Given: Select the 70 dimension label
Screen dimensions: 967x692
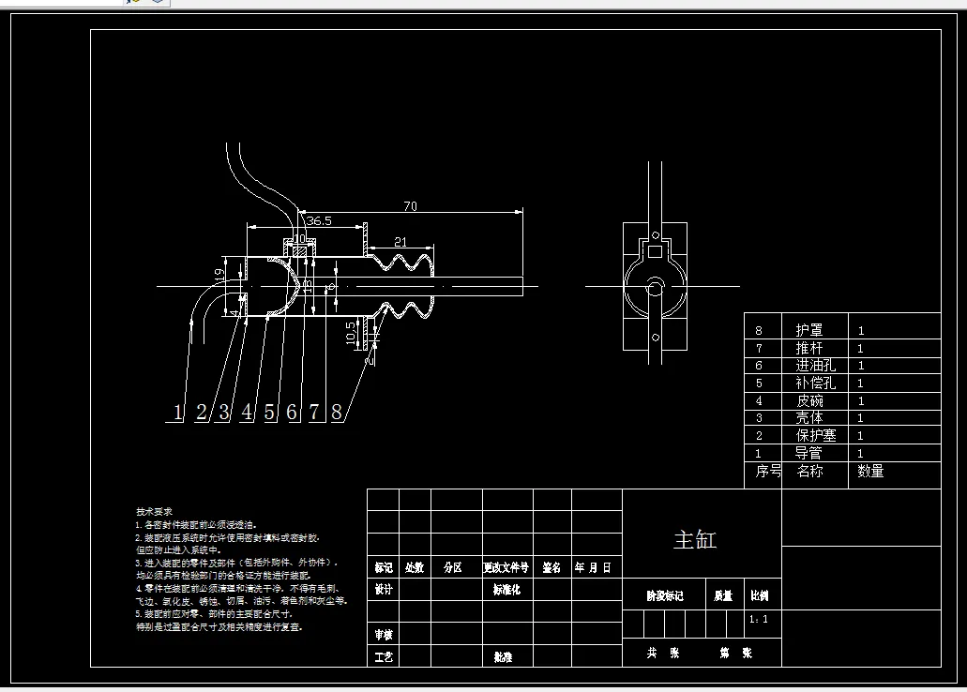Looking at the screenshot, I should [x=410, y=206].
